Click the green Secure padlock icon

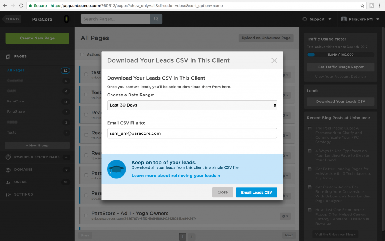click(x=30, y=5)
